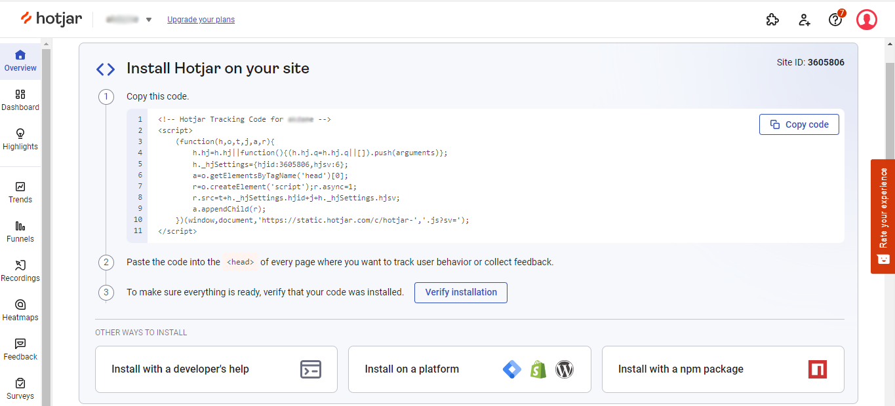Screen dimensions: 895x406
Task: Click the a.appendChild(r); code line
Action: pos(229,209)
